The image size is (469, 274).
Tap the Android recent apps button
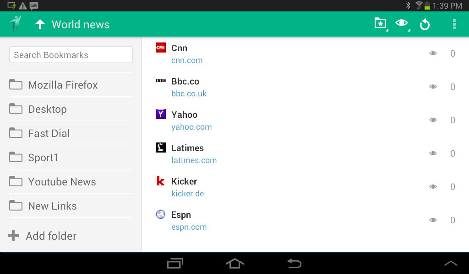coord(175,263)
